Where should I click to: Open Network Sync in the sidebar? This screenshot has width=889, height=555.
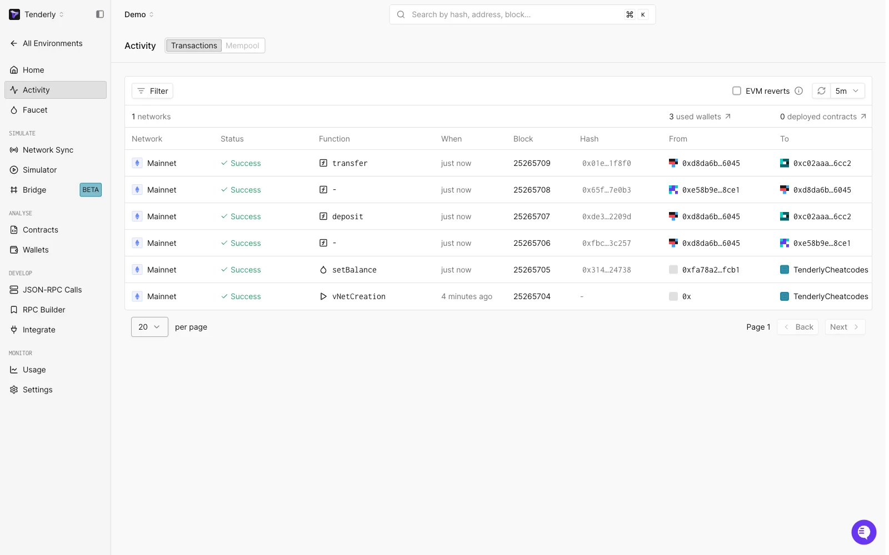pyautogui.click(x=56, y=150)
